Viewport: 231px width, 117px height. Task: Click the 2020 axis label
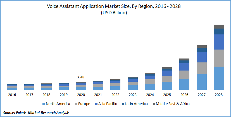[x=81, y=95]
